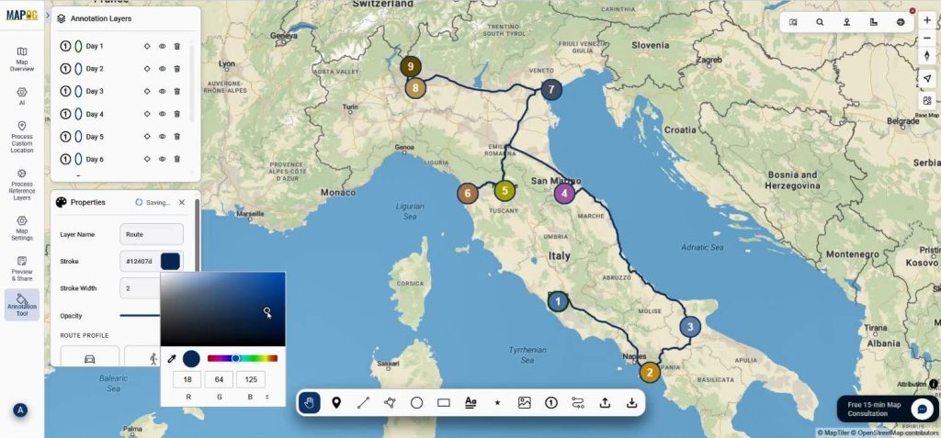The height and width of the screenshot is (438, 941).
Task: Select the line drawing tool
Action: click(x=363, y=402)
